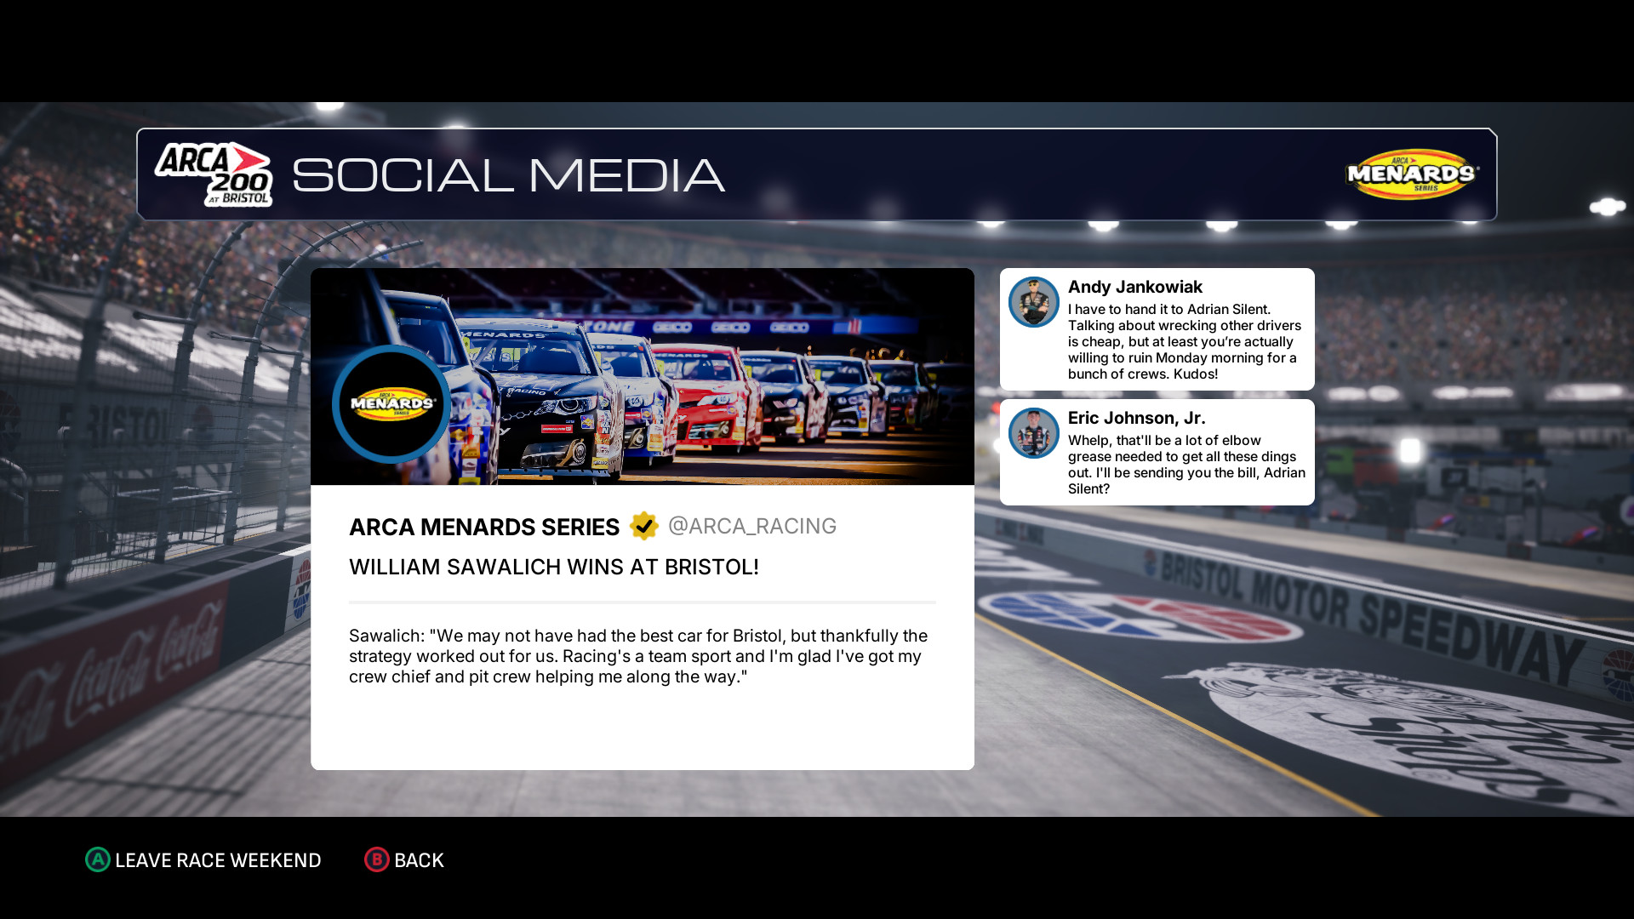Click the Social Media title header

[x=508, y=174]
